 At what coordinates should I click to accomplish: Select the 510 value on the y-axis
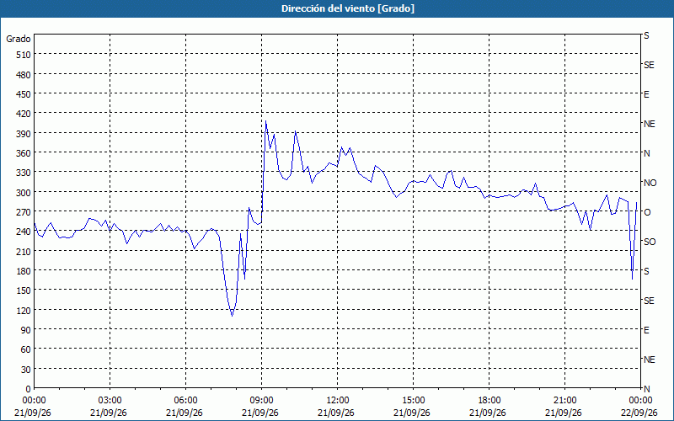[24, 55]
